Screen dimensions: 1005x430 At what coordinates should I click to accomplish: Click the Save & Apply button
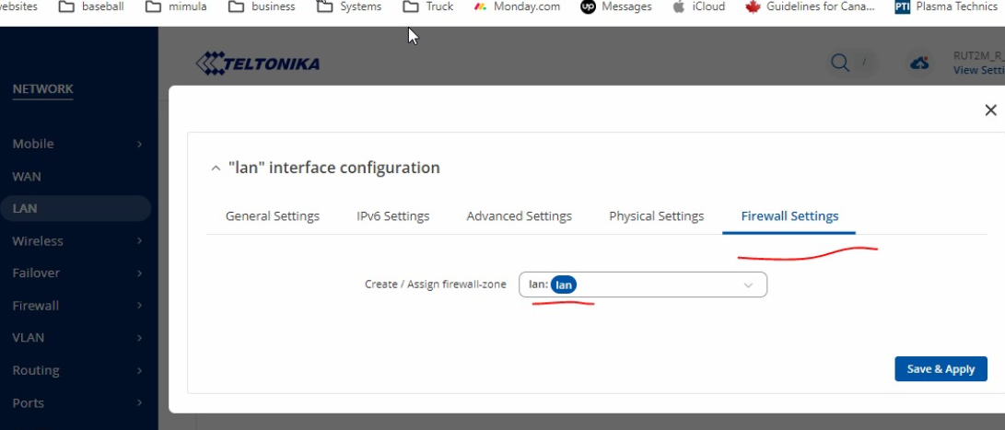pyautogui.click(x=941, y=369)
